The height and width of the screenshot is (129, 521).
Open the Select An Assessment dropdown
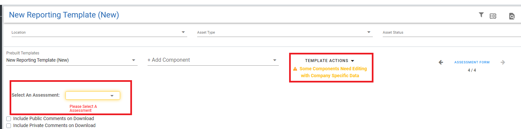93,95
